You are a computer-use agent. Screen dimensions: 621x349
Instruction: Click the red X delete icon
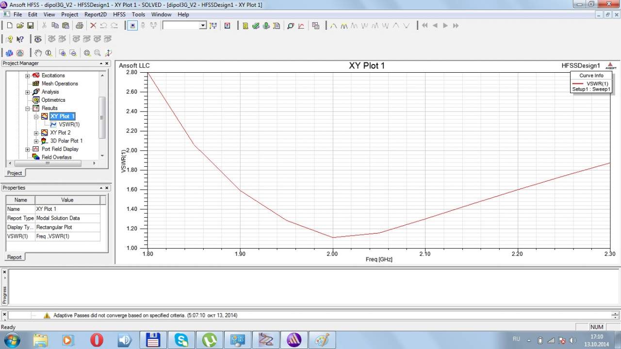[x=93, y=26]
